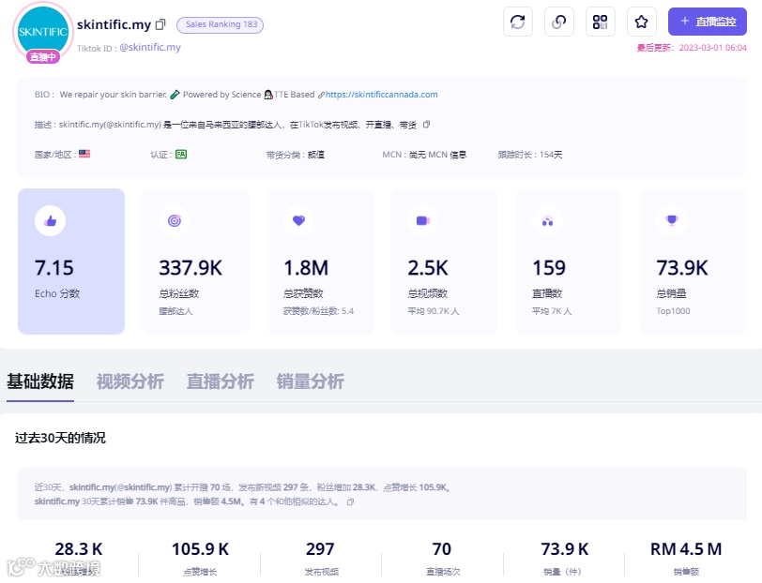Click the Sales Ranking 183 badge

[221, 24]
